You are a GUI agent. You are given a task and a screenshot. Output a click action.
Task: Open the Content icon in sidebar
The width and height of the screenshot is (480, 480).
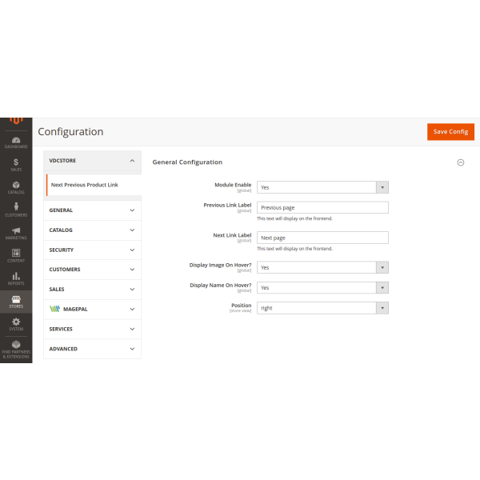click(16, 255)
